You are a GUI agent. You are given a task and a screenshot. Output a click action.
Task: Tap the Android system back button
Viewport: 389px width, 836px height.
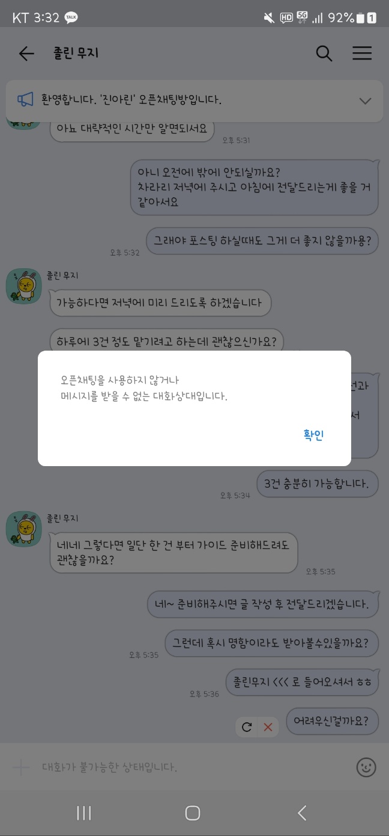[302, 813]
